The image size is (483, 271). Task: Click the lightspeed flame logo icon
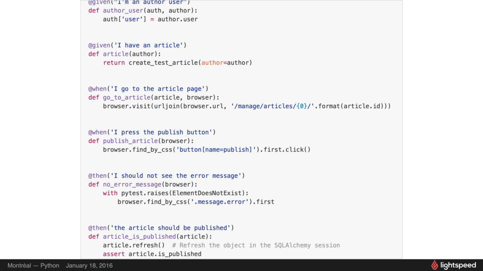pos(434,265)
